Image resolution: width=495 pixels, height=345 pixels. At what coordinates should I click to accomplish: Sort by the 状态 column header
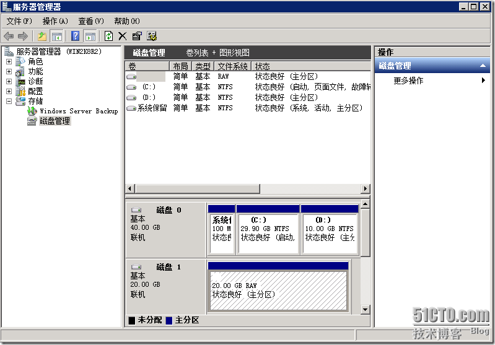[x=311, y=66]
